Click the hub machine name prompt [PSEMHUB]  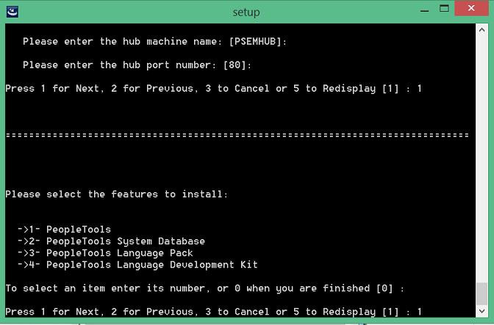pyautogui.click(x=155, y=42)
